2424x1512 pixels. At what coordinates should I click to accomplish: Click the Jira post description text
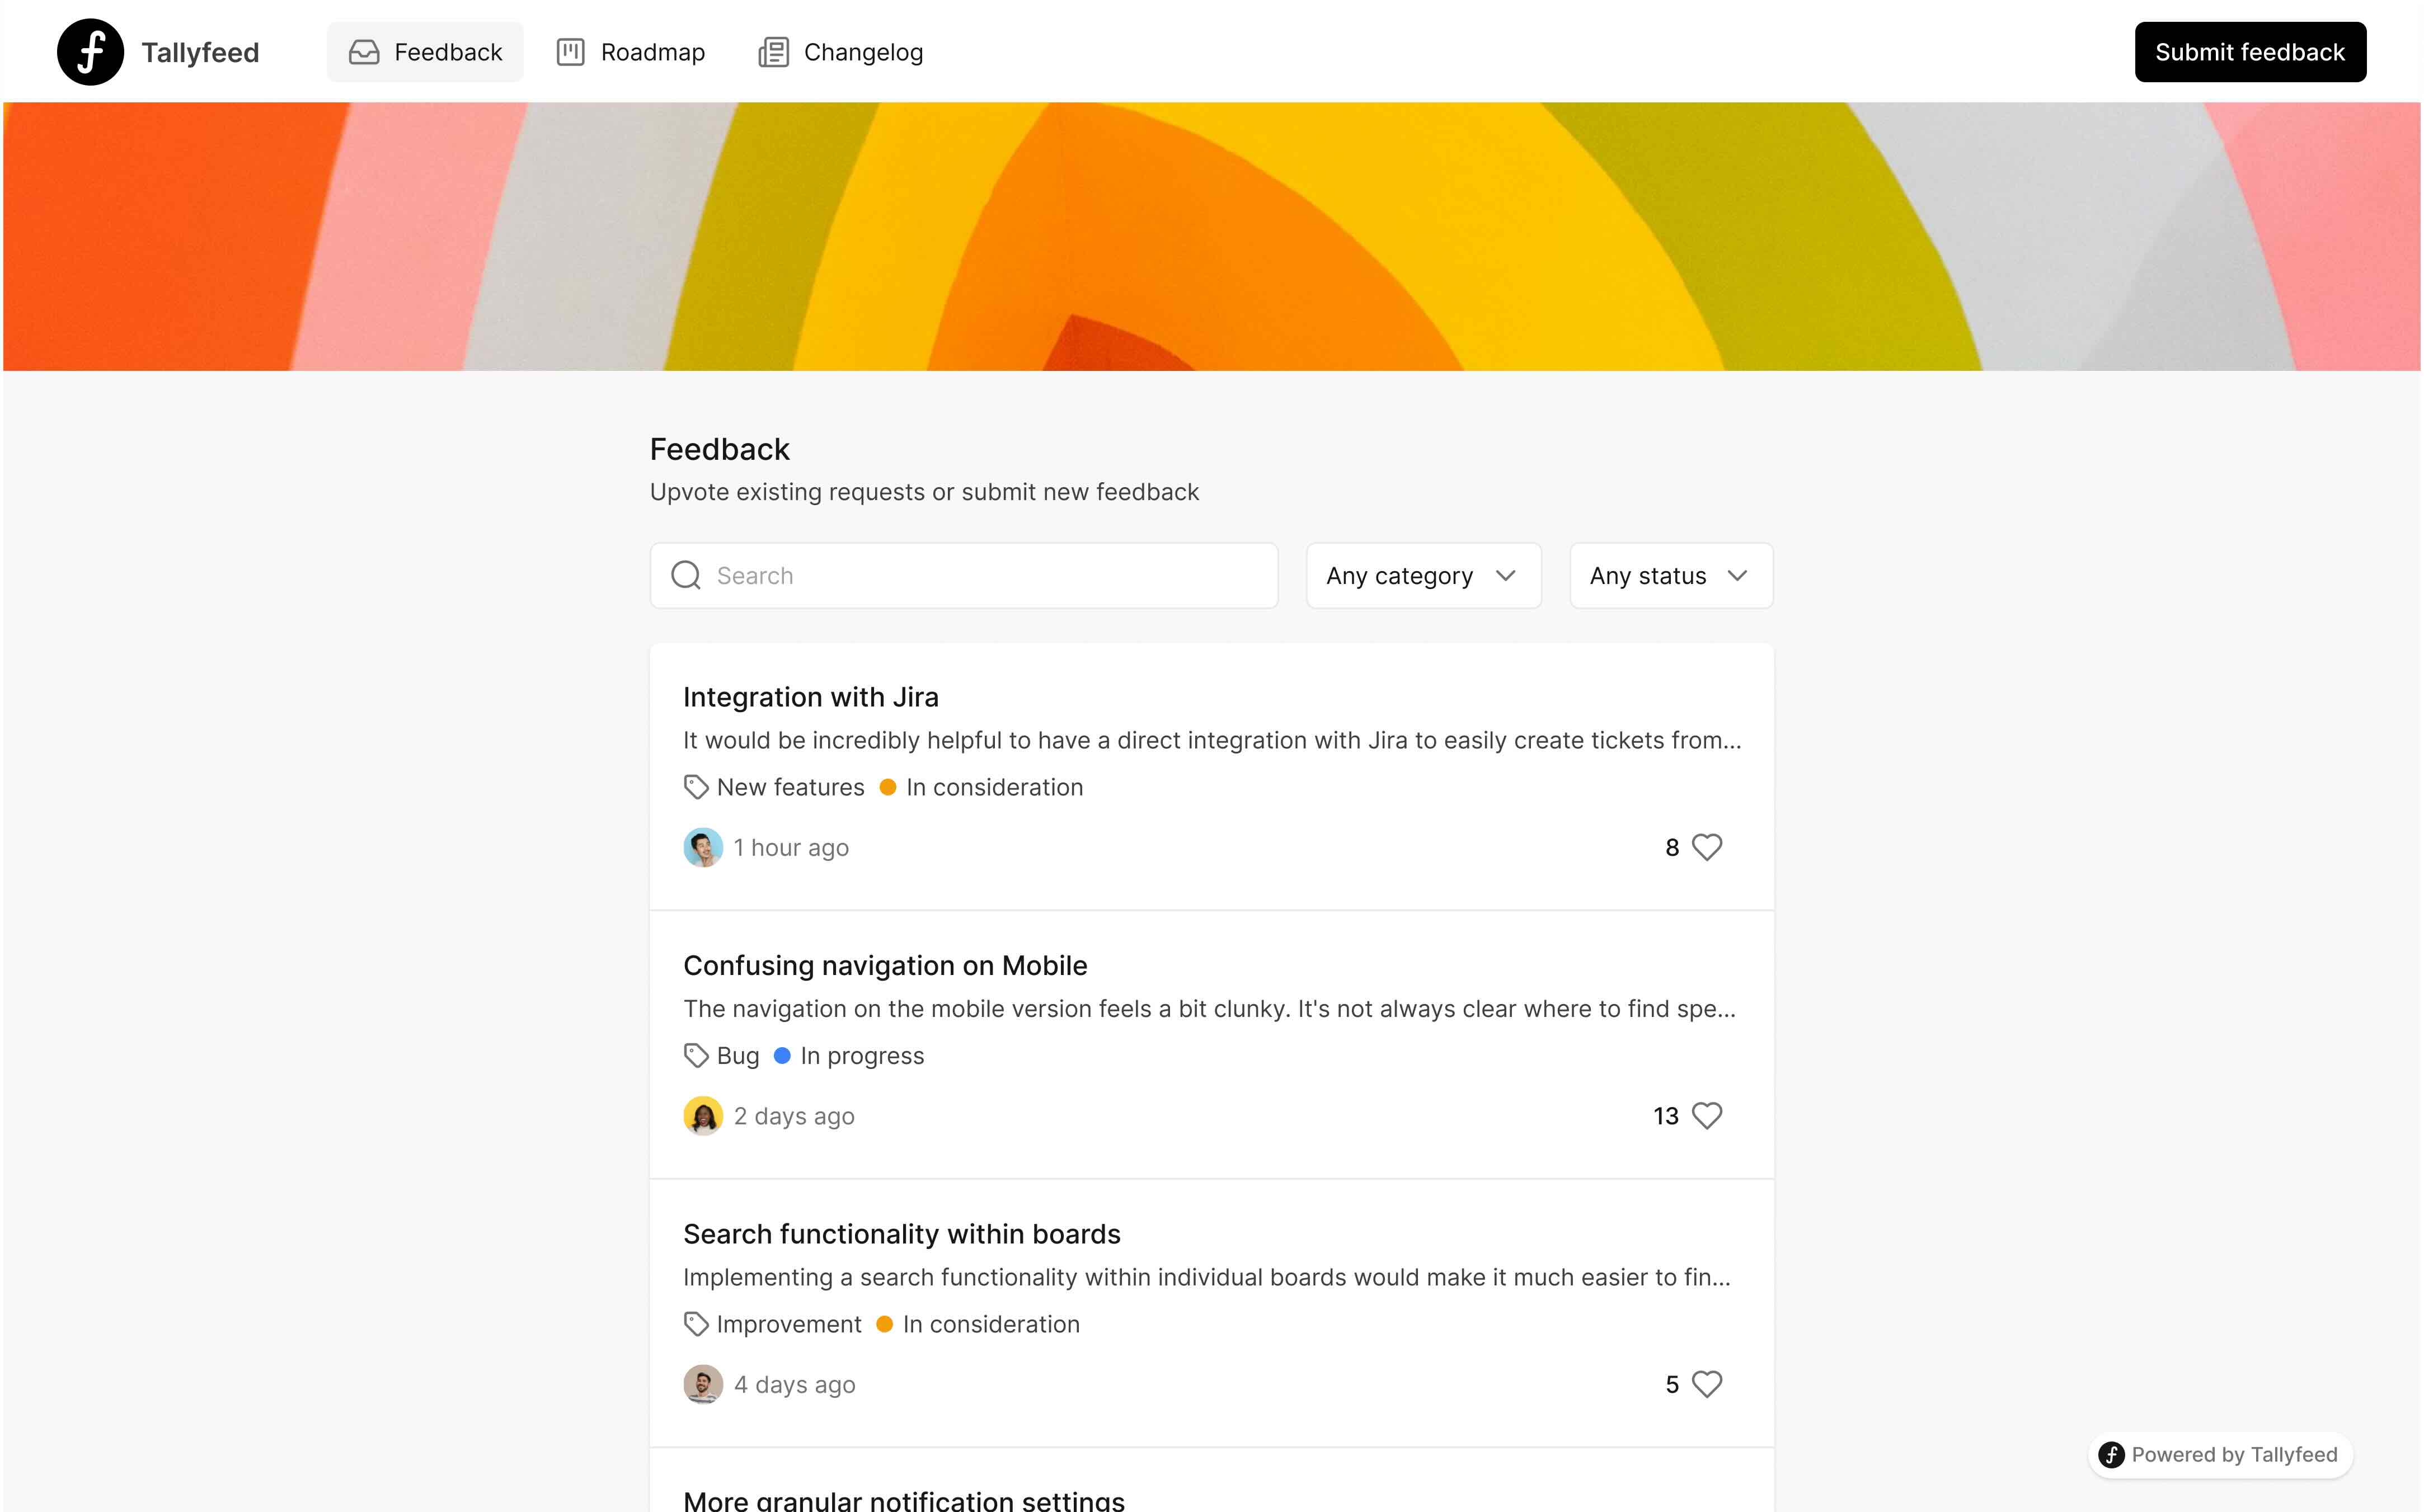pyautogui.click(x=1212, y=740)
